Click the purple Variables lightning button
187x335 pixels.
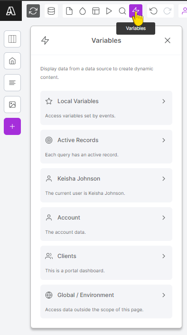136,11
